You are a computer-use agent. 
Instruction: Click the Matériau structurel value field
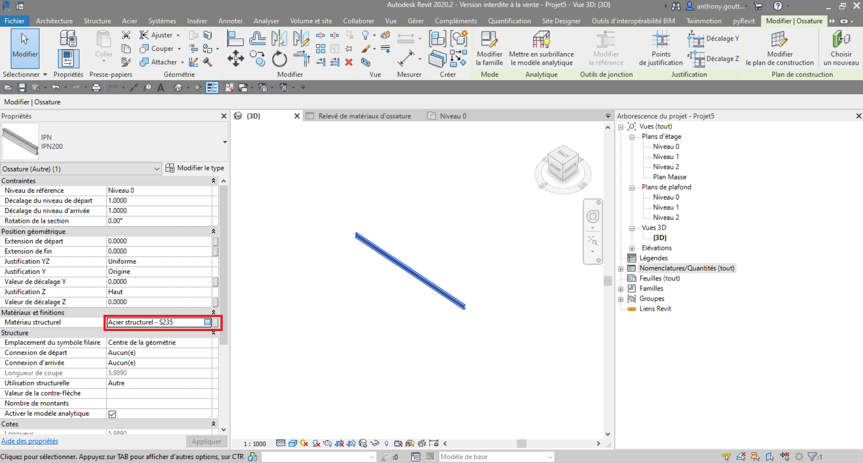coord(154,322)
